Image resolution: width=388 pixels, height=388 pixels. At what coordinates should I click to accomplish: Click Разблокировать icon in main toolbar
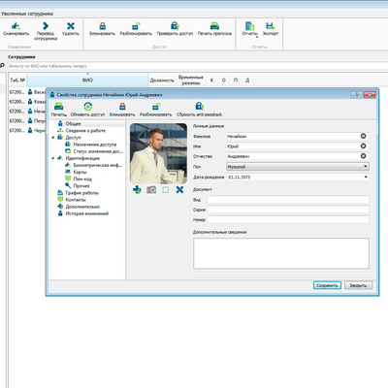(x=136, y=26)
